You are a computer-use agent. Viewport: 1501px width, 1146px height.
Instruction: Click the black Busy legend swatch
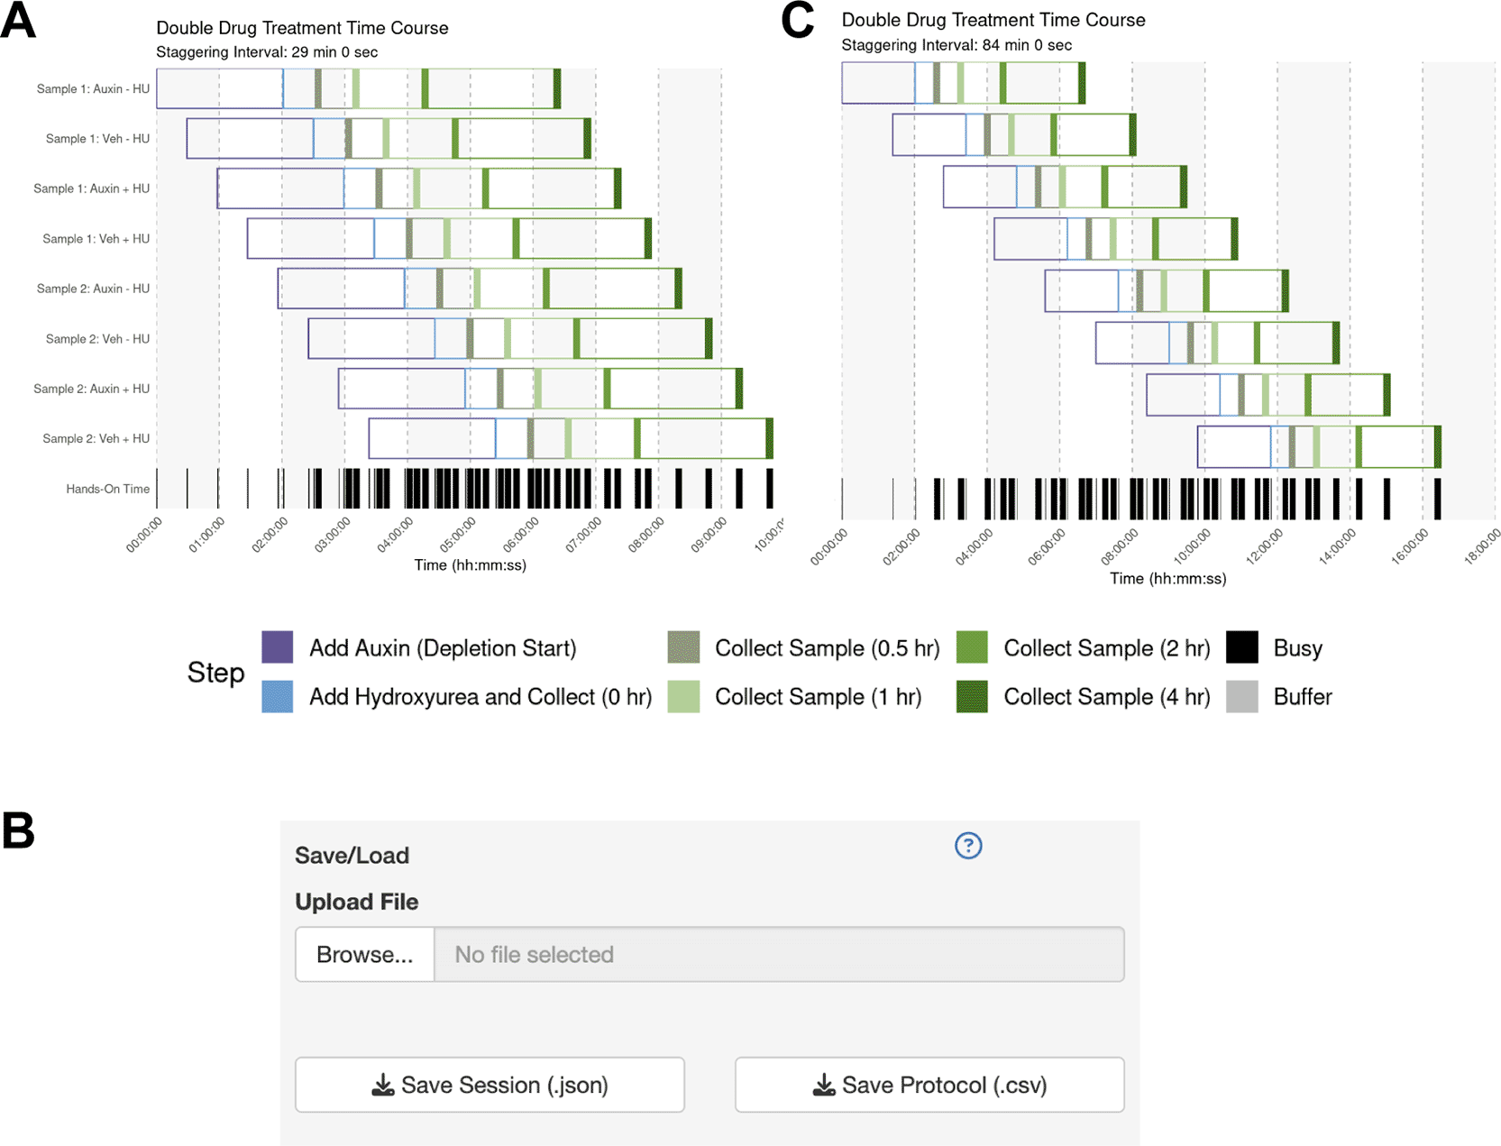(x=1242, y=647)
